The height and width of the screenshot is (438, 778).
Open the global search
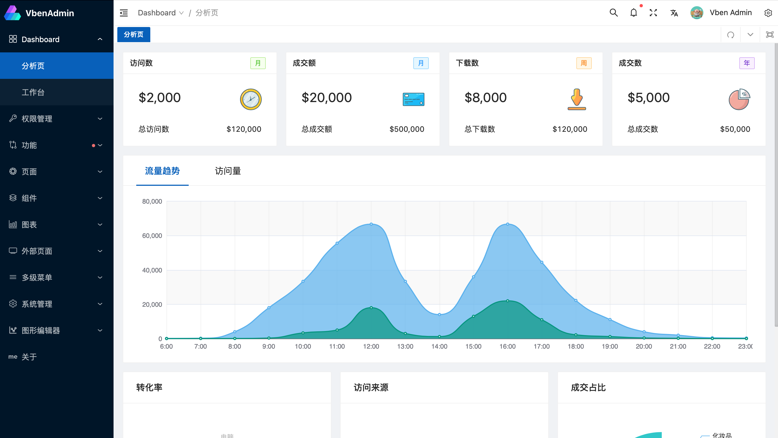click(613, 13)
